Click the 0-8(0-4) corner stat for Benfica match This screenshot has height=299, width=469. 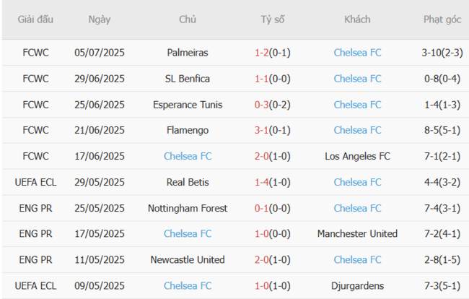click(442, 79)
